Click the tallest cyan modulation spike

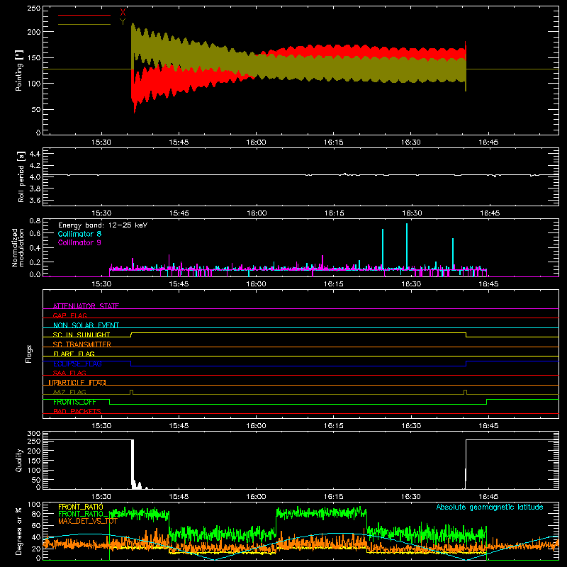[407, 246]
